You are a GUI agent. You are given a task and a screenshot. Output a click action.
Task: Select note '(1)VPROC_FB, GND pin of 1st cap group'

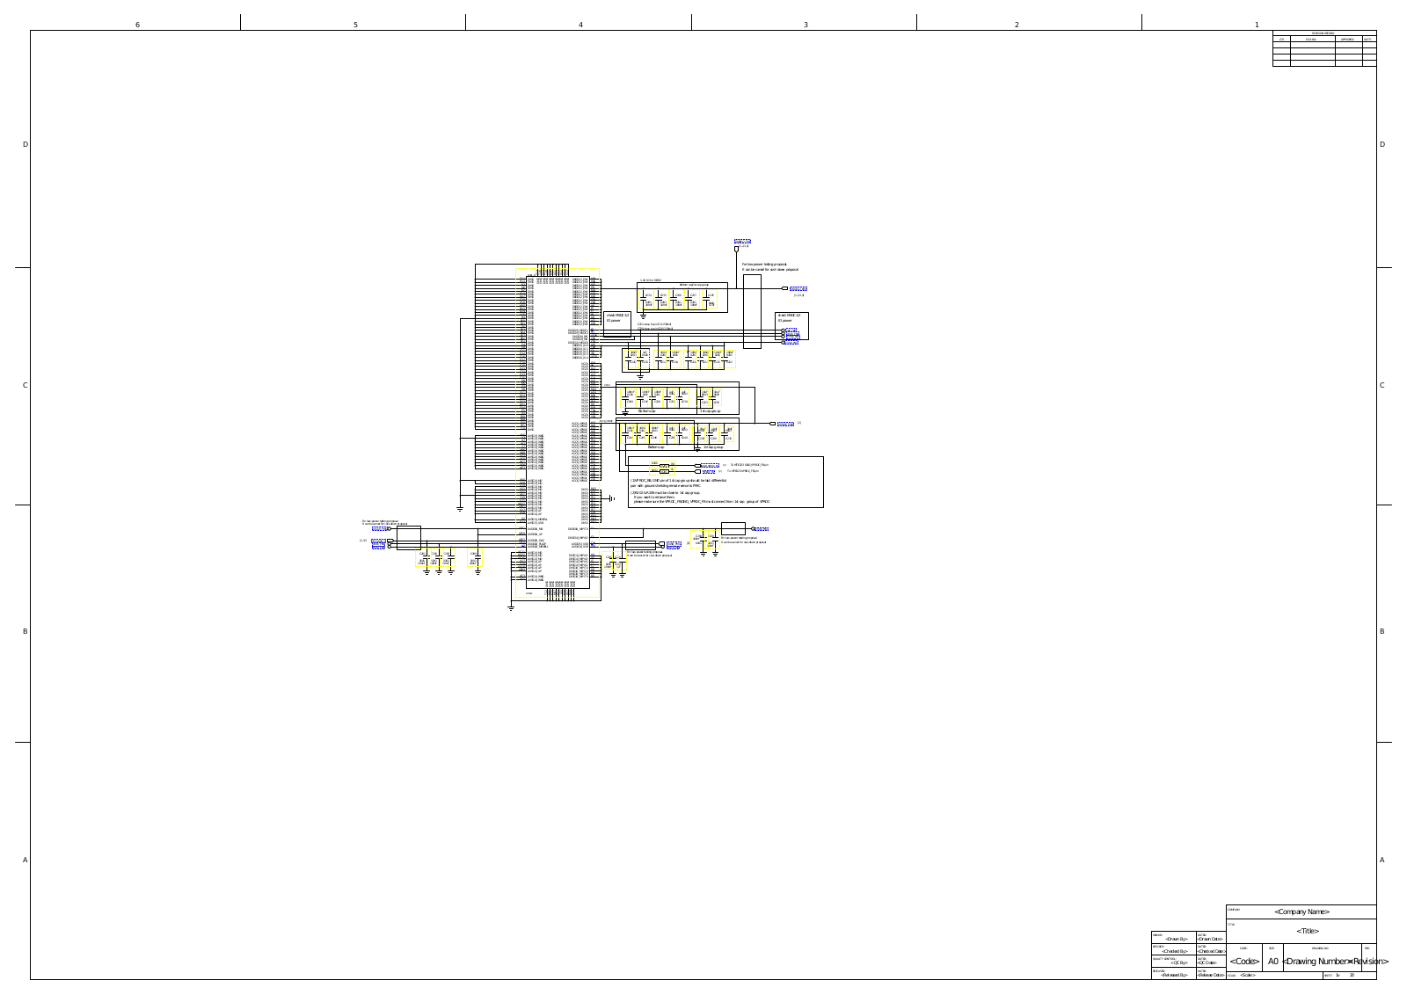(x=679, y=483)
